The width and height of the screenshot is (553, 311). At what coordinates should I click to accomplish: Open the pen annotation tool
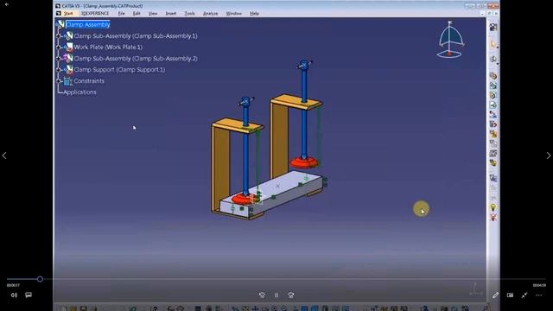pos(495,295)
